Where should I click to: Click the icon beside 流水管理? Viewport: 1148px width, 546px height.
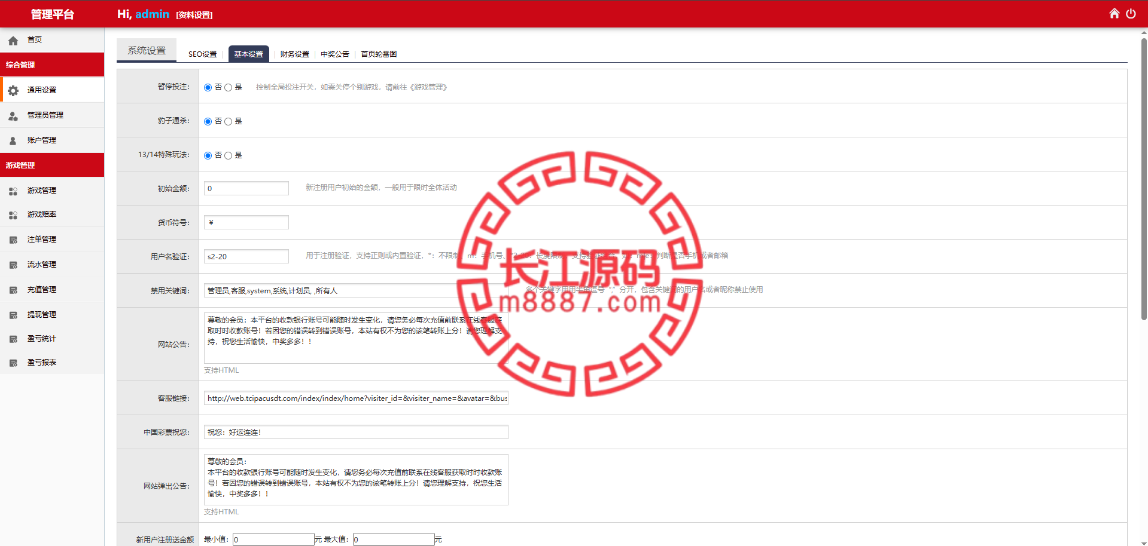13,265
